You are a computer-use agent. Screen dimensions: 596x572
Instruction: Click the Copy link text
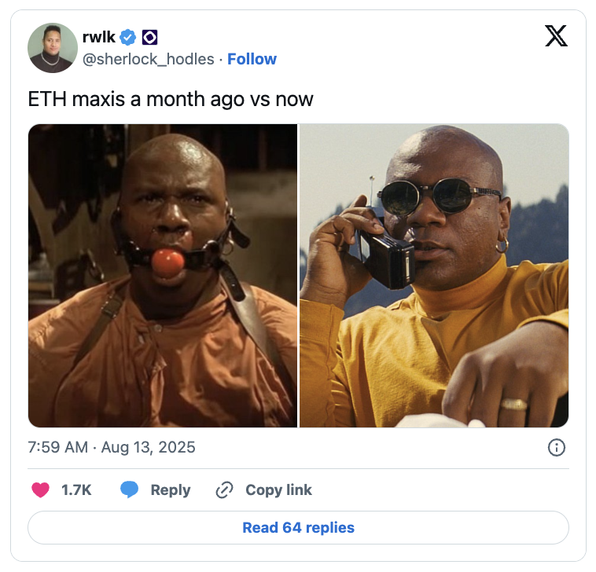point(278,490)
